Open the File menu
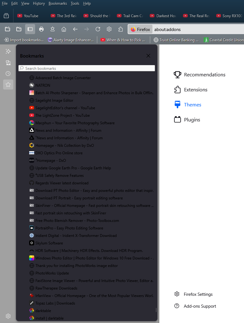This screenshot has width=244, height=323. click(4, 3)
